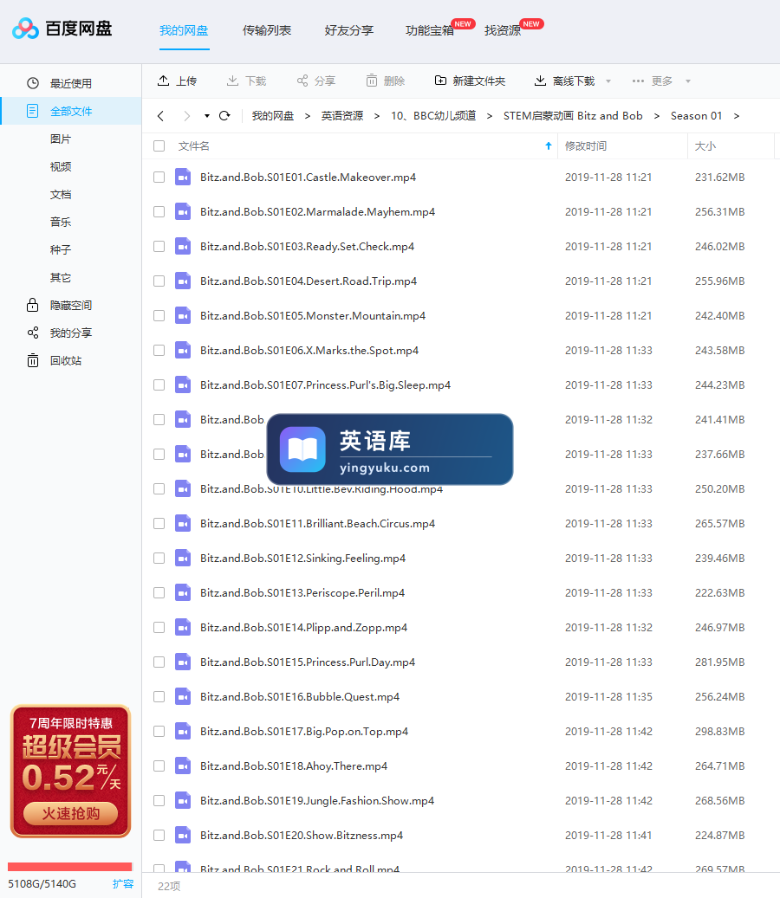The image size is (780, 898).
Task: Click the red storage usage bar
Action: click(x=70, y=867)
